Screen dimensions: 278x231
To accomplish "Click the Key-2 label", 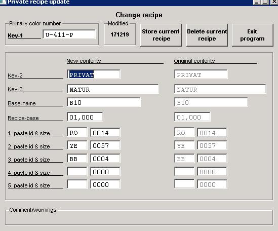I will [x=15, y=75].
